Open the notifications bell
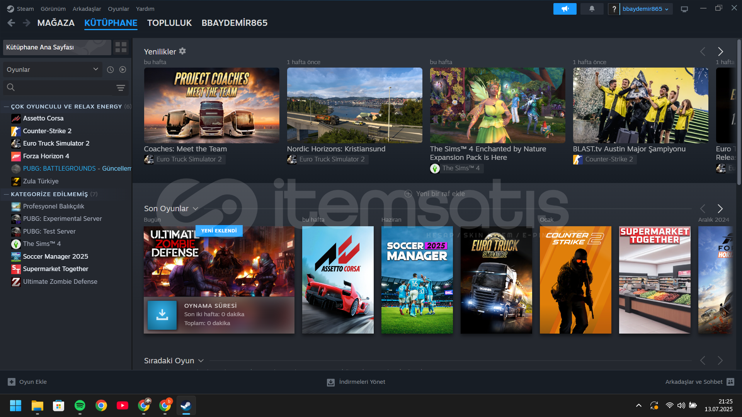The width and height of the screenshot is (742, 417). click(592, 9)
